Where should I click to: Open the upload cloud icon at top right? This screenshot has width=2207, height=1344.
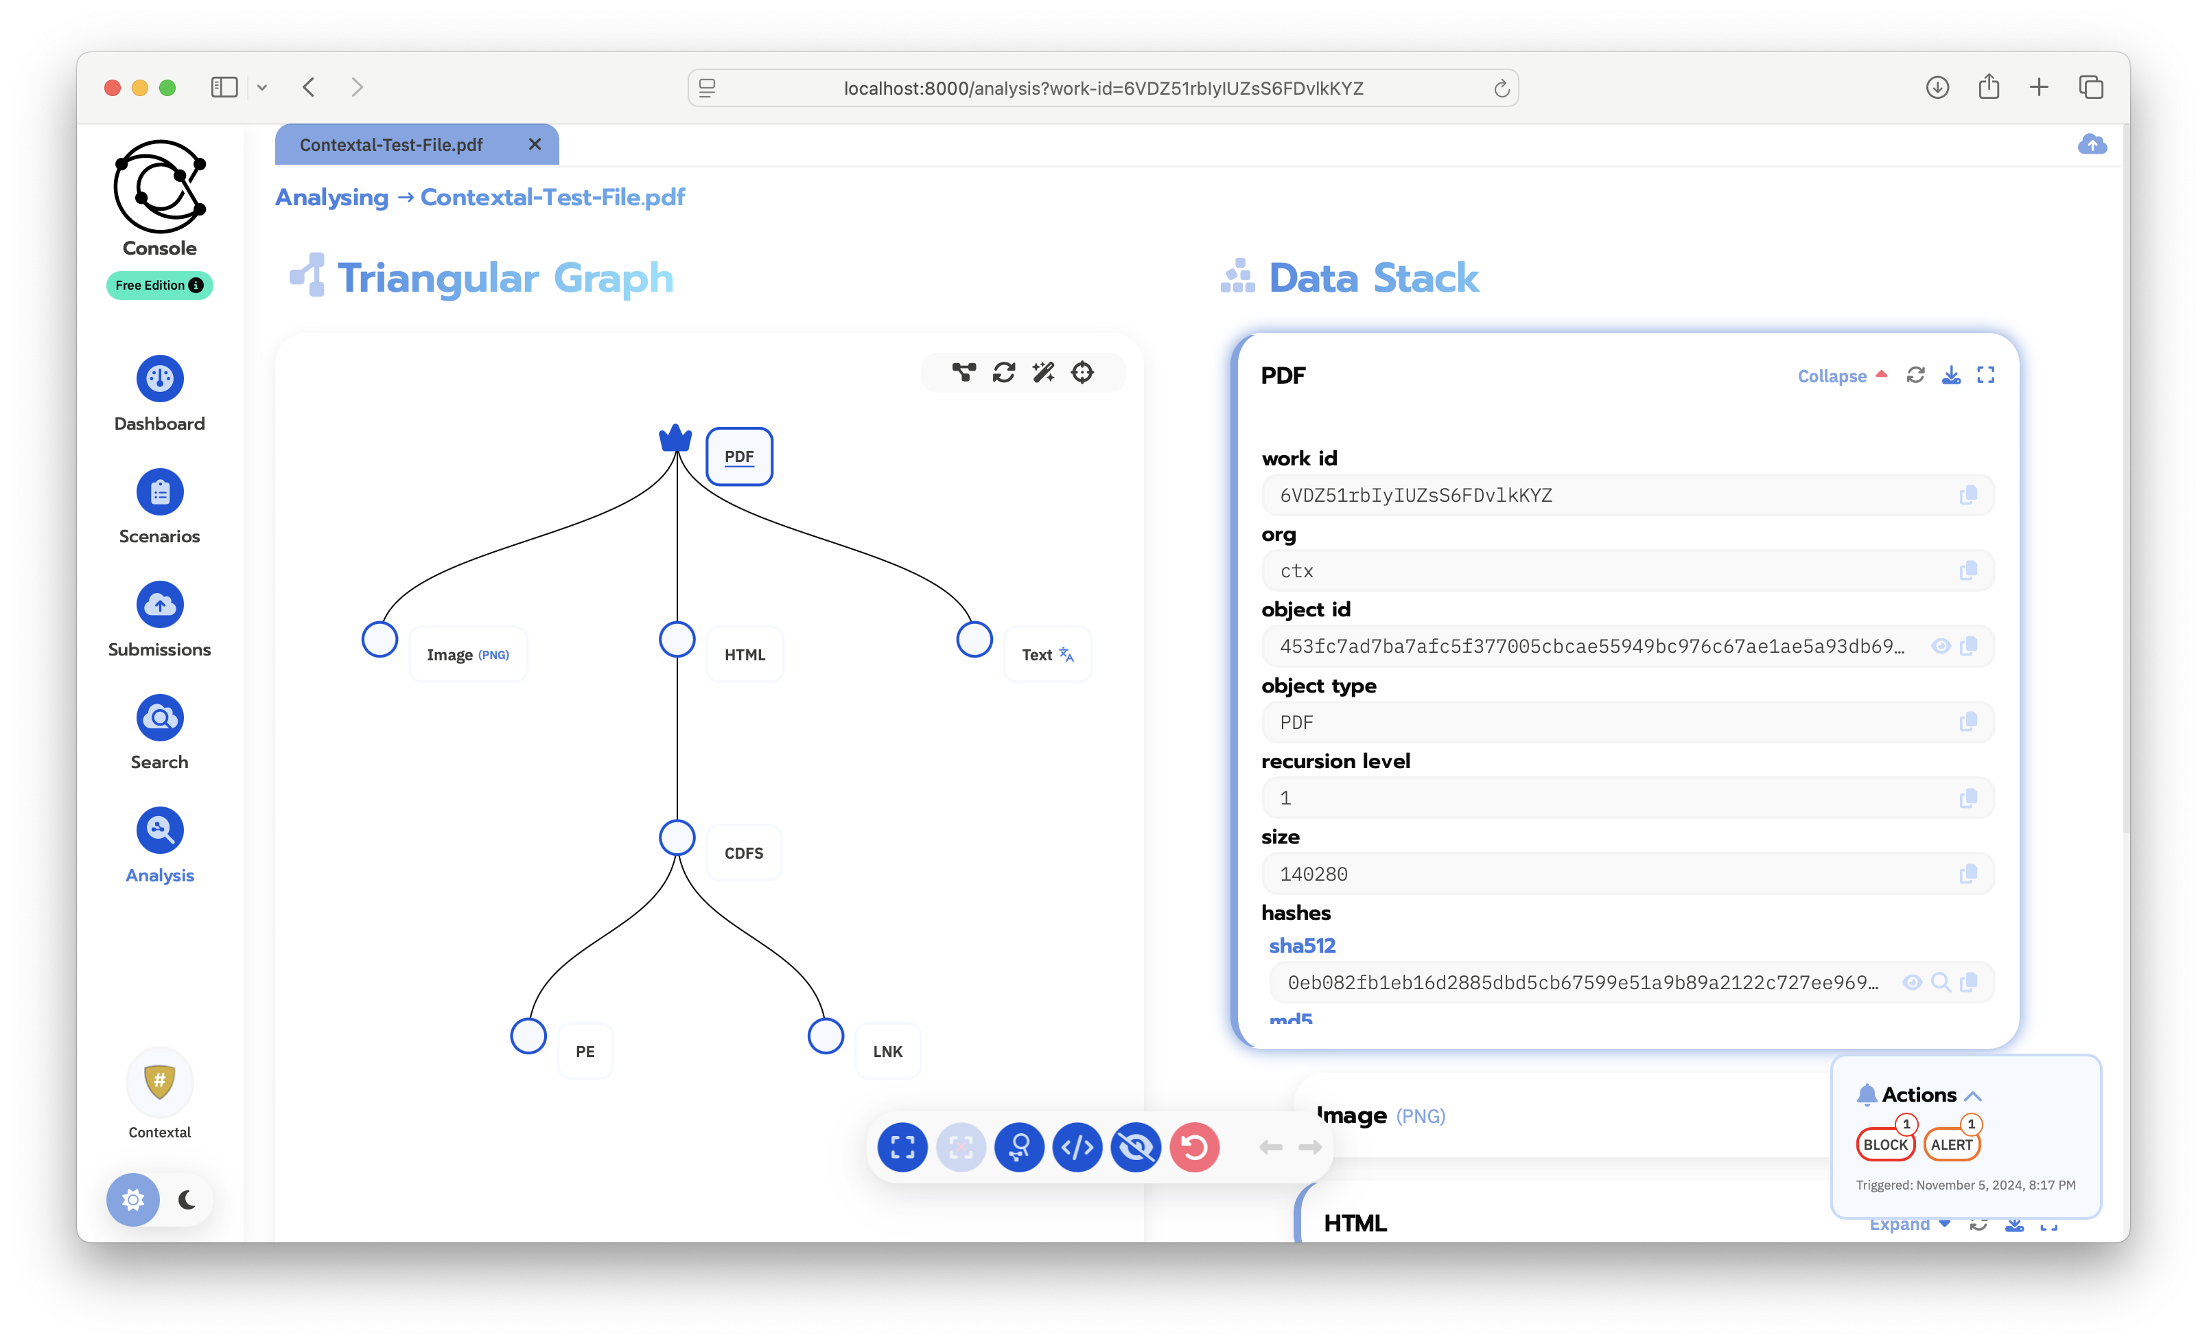(2092, 144)
